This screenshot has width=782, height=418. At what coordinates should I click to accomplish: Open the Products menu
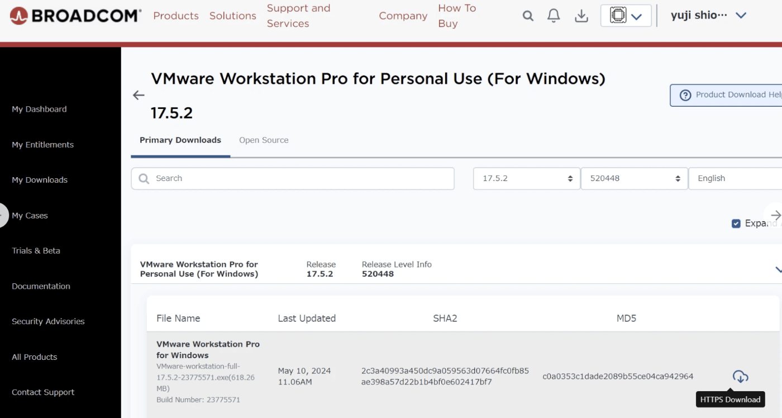point(176,16)
